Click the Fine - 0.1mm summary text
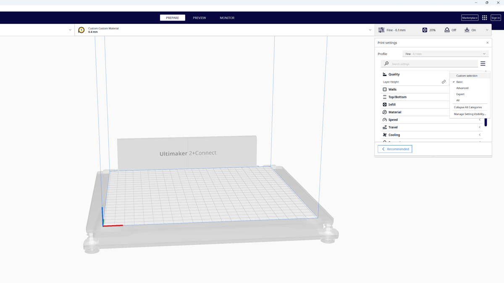This screenshot has height=283, width=504. 396,30
